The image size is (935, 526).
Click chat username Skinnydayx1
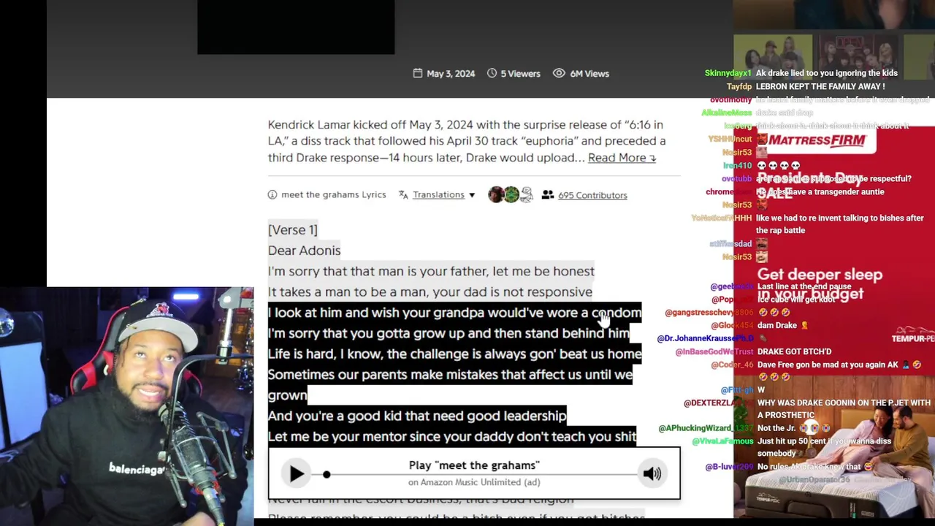(728, 73)
